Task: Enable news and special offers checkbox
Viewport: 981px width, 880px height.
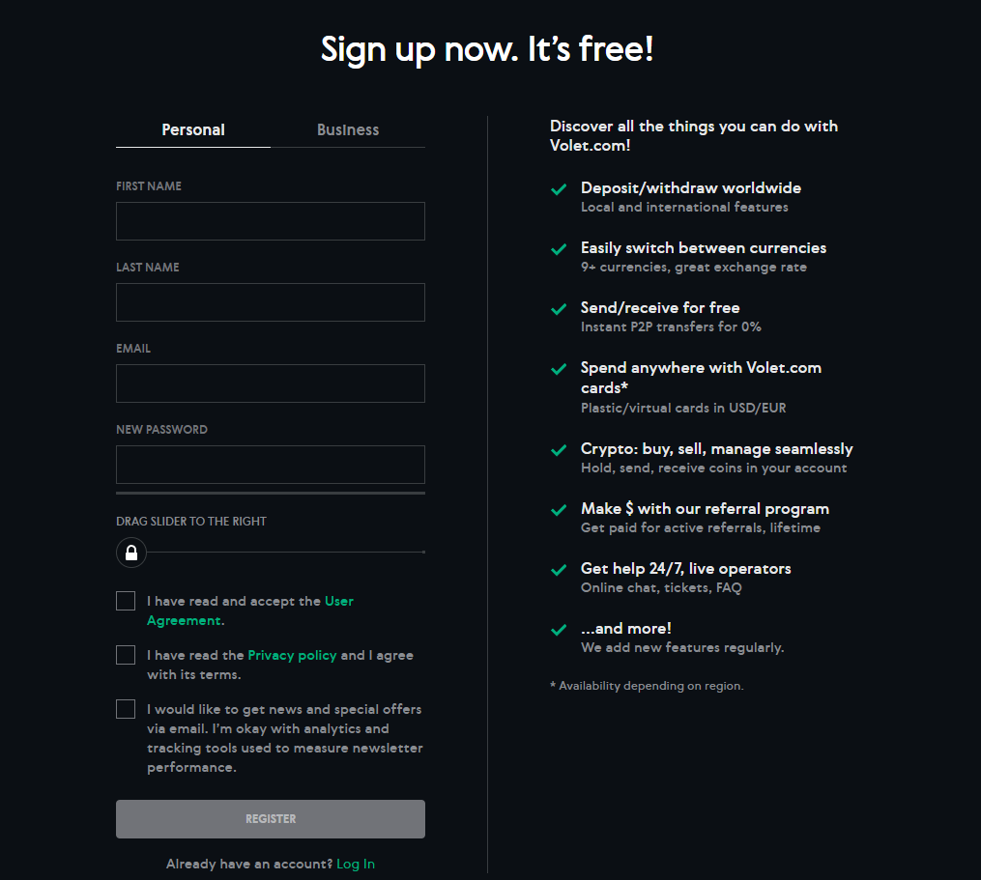Action: click(126, 709)
